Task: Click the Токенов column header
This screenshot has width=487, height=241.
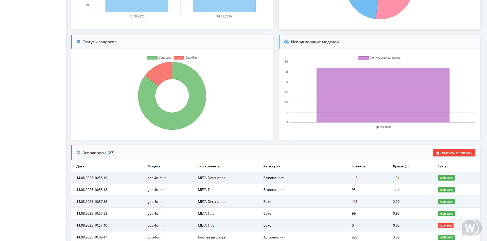Action: tap(358, 166)
